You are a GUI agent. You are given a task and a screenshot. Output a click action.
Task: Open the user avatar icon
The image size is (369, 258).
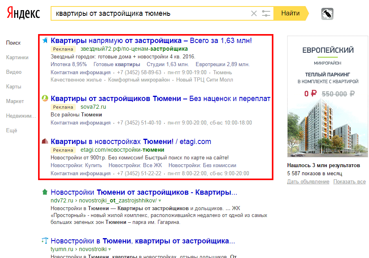point(327,14)
